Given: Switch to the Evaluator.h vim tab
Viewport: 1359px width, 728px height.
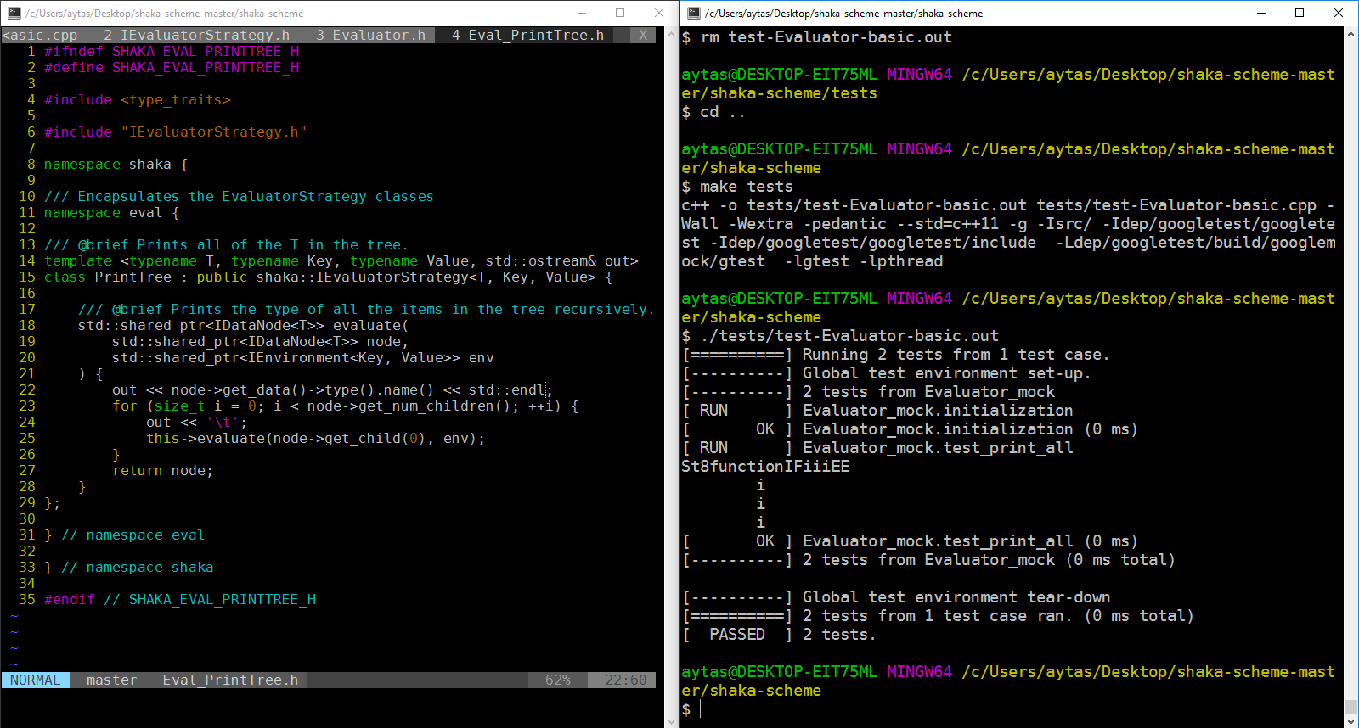Looking at the screenshot, I should coord(371,35).
